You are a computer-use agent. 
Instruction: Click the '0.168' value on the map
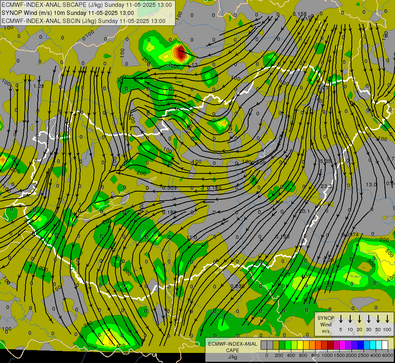click(169, 213)
